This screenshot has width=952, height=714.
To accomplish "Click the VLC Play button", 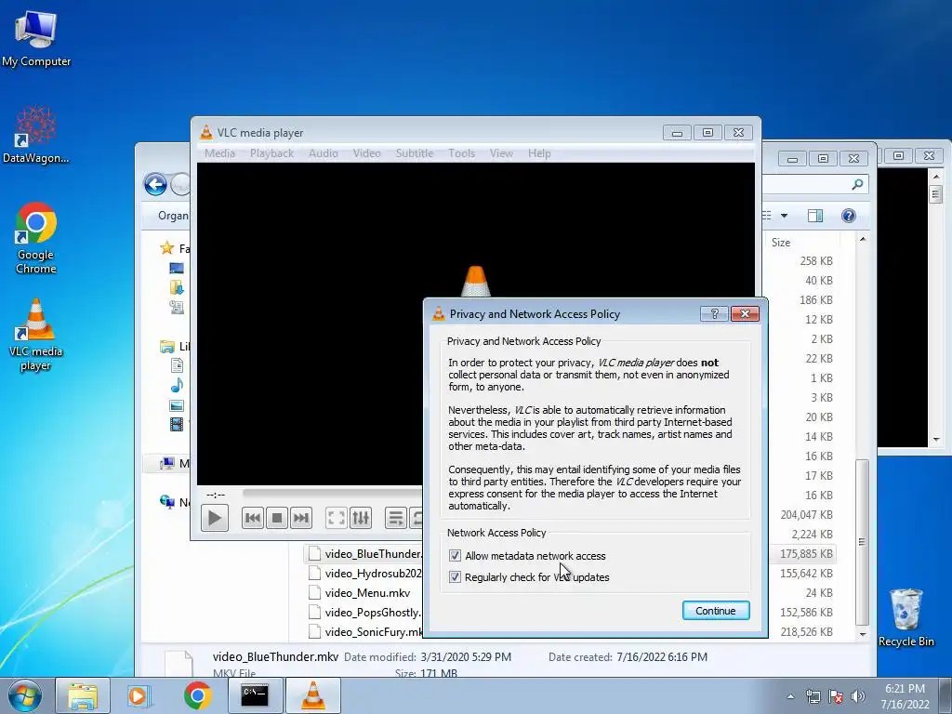I will pos(215,518).
